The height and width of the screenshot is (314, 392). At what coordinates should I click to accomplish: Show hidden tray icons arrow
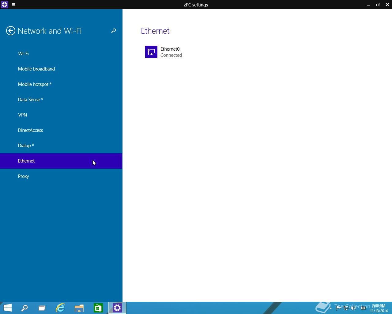(x=330, y=308)
